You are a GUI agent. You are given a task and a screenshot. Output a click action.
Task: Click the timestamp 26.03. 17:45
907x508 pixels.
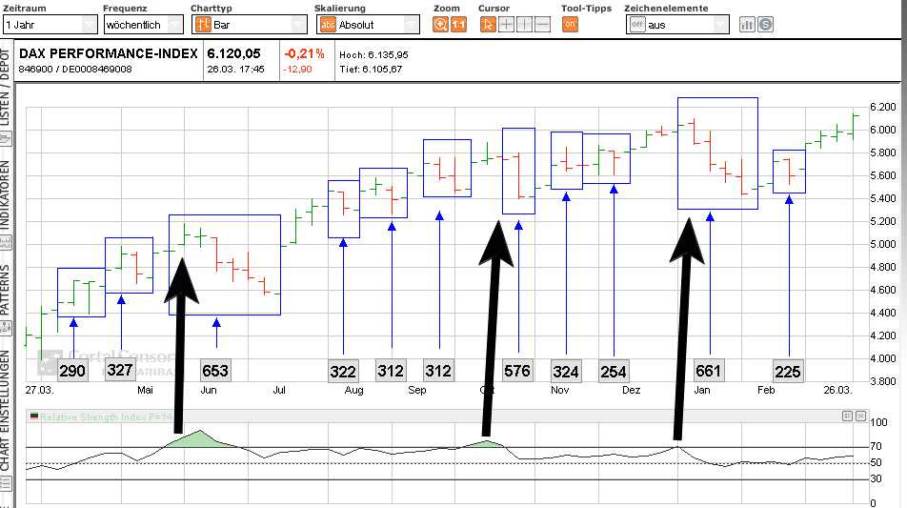point(235,70)
